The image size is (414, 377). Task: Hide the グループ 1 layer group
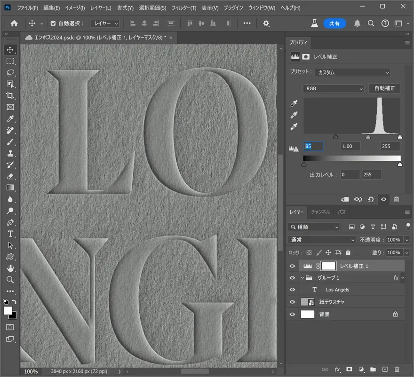[292, 278]
